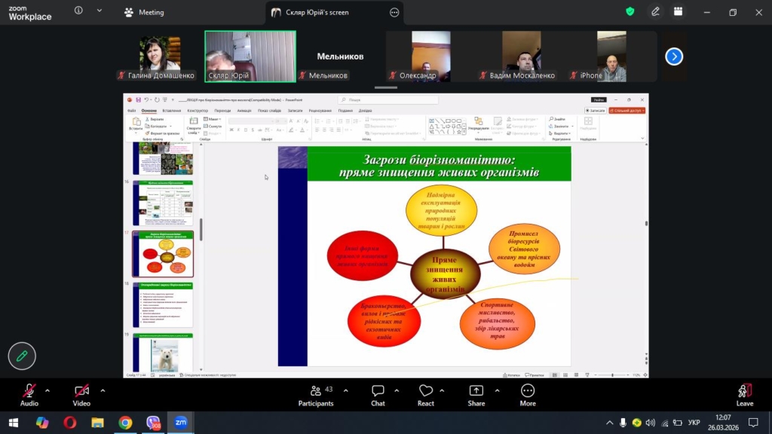772x434 pixels.
Task: Show next participants with blue arrow
Action: pyautogui.click(x=674, y=57)
